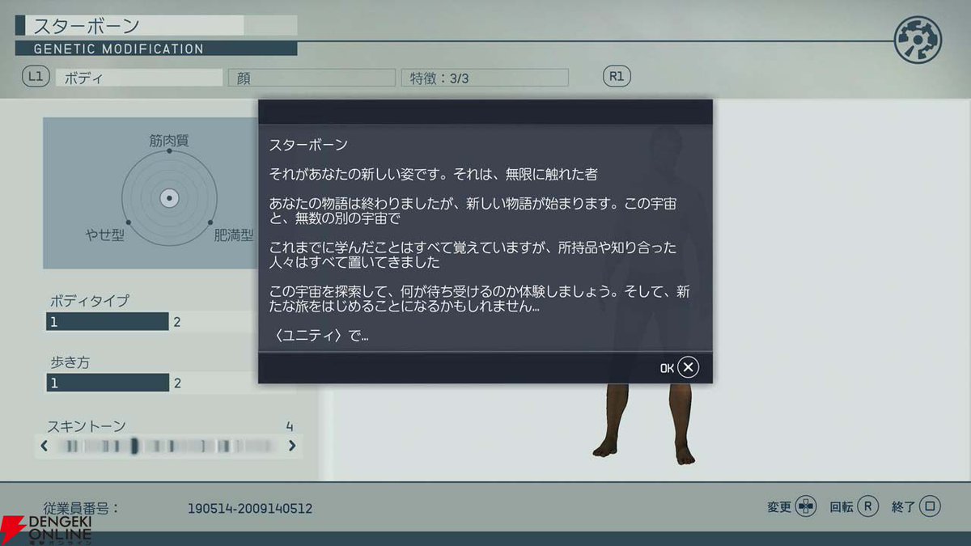Image resolution: width=971 pixels, height=546 pixels.
Task: Click the 回転 label in the footer
Action: 842,508
